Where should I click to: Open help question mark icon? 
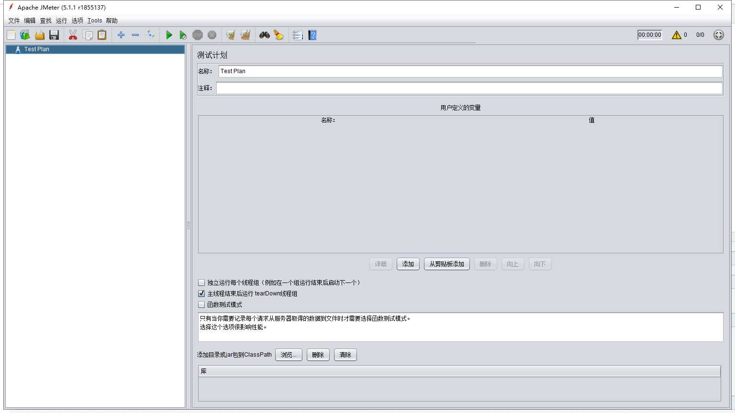(x=312, y=35)
